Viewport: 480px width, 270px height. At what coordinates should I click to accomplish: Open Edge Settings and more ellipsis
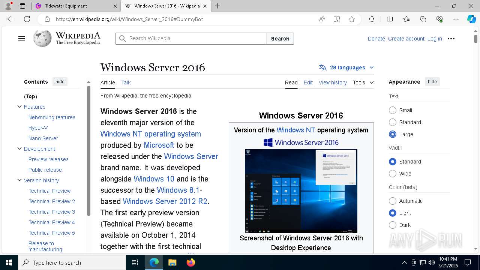point(456,19)
